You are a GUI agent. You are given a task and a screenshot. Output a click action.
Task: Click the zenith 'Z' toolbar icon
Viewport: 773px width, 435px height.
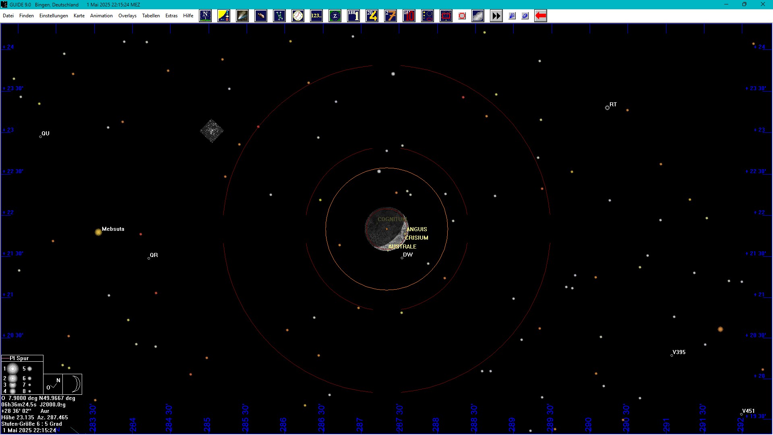click(x=335, y=16)
